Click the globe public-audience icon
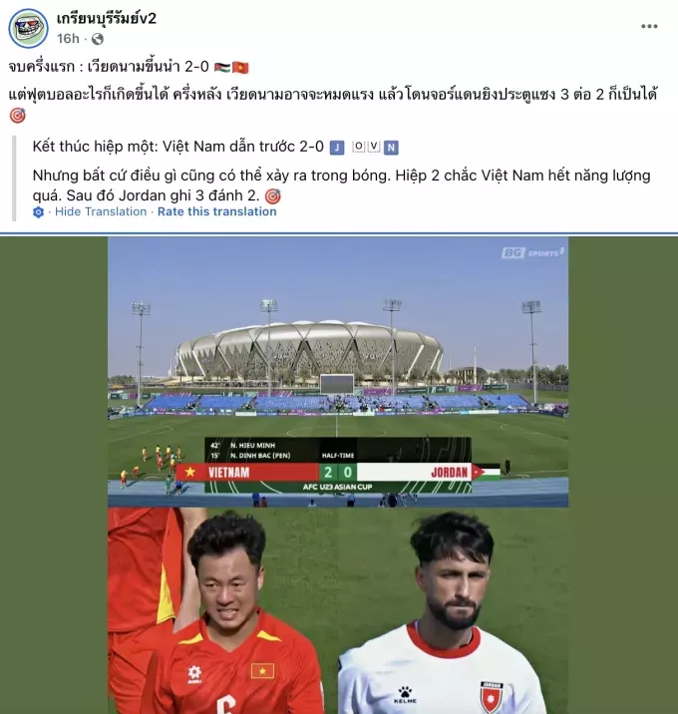 click(97, 39)
